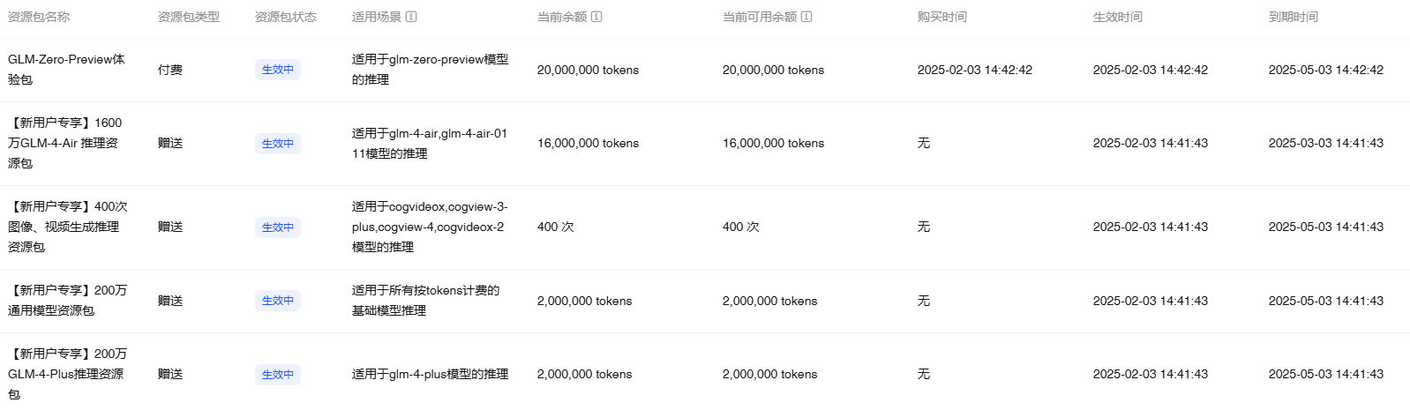
Task: Click the 资源包名称 column header
Action: pyautogui.click(x=39, y=17)
